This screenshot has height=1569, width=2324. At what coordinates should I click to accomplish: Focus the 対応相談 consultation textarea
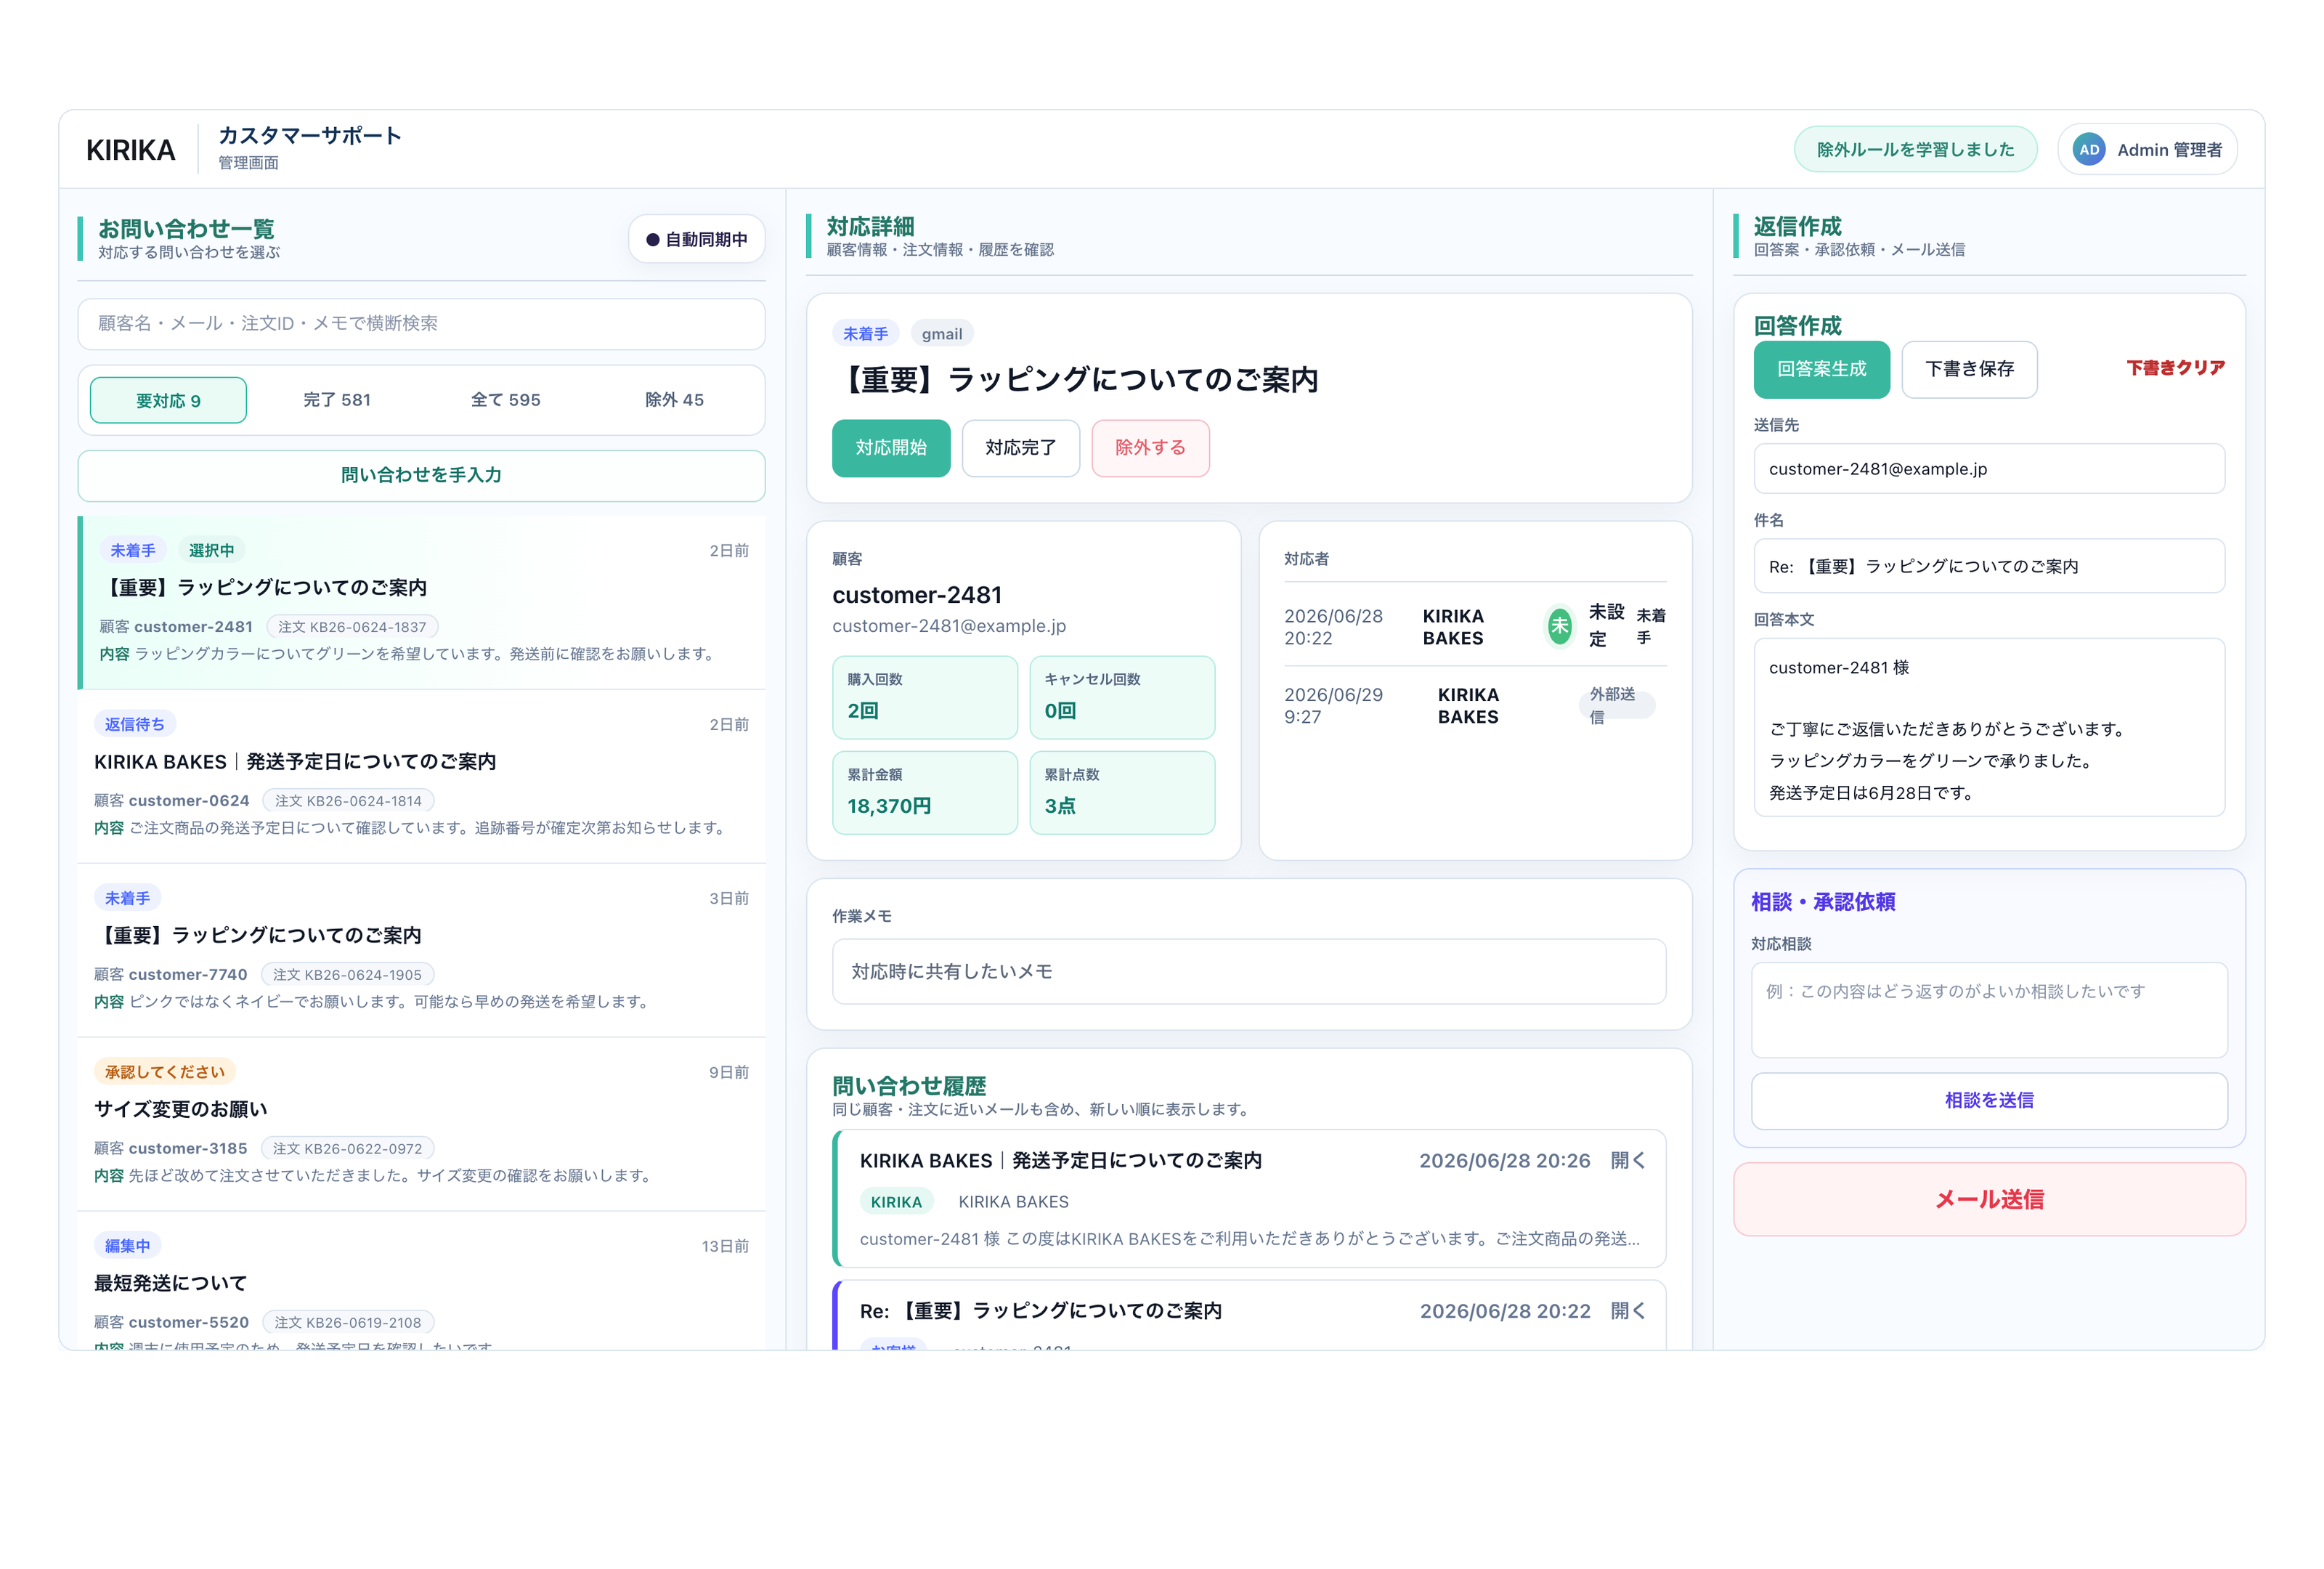pyautogui.click(x=1989, y=1011)
